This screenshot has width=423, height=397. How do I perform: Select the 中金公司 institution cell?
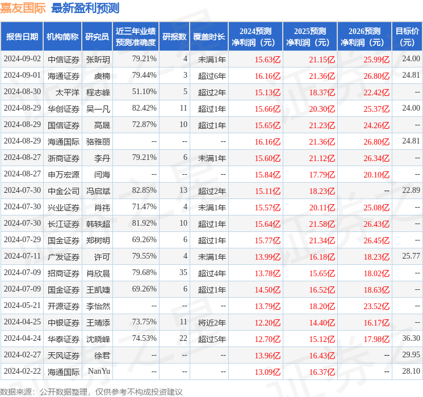[62, 191]
